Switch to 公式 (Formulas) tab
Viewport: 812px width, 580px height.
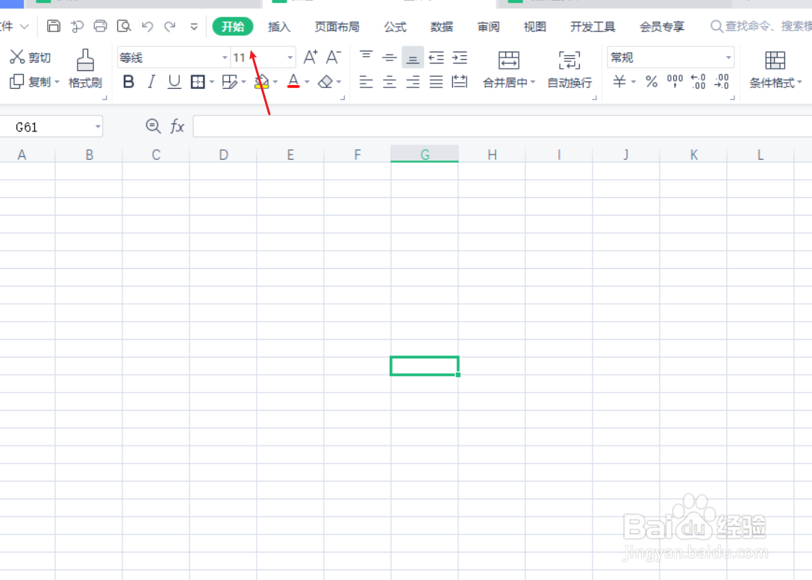395,26
